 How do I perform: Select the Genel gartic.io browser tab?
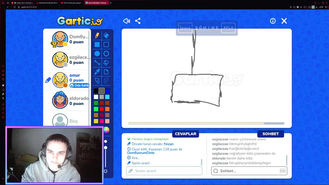[96, 3]
